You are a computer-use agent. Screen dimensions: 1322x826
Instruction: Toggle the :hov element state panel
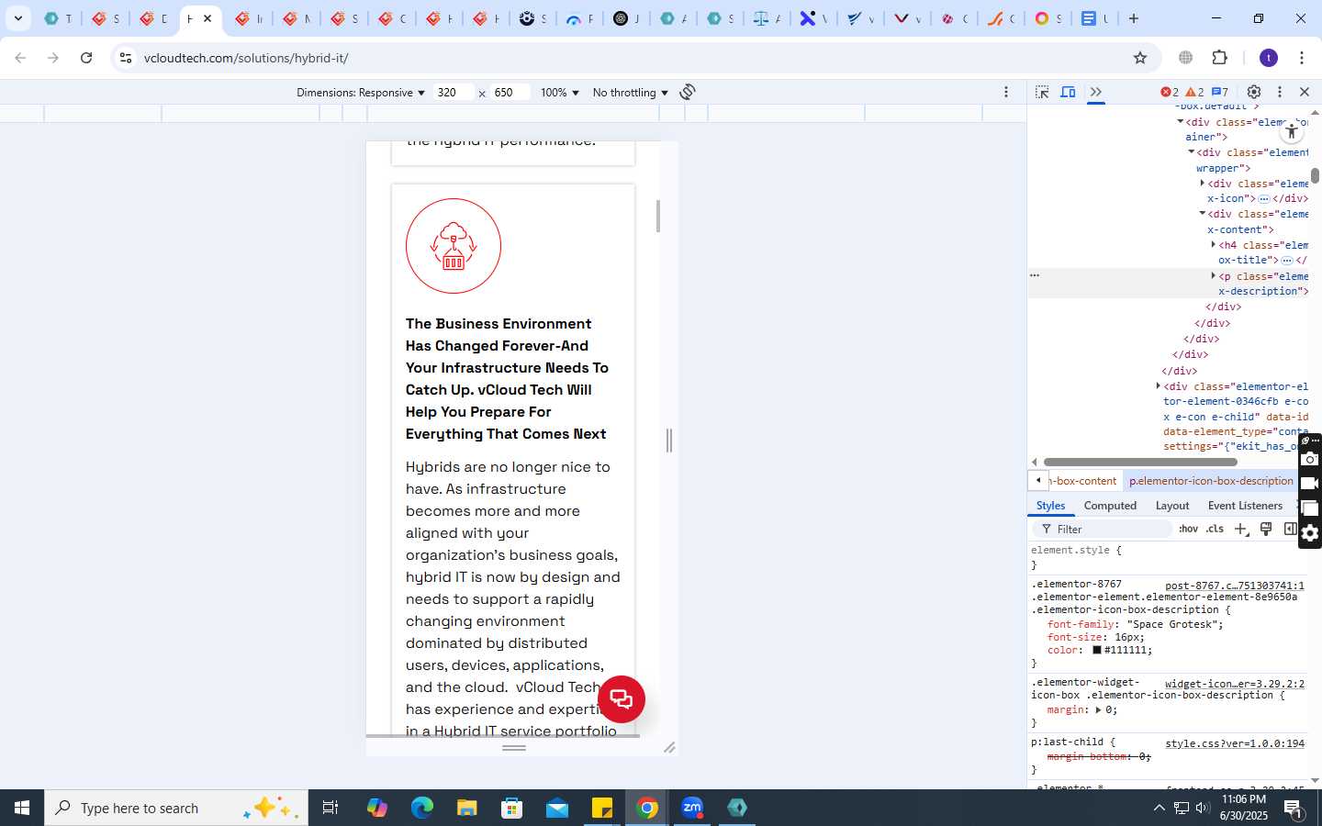(1188, 530)
